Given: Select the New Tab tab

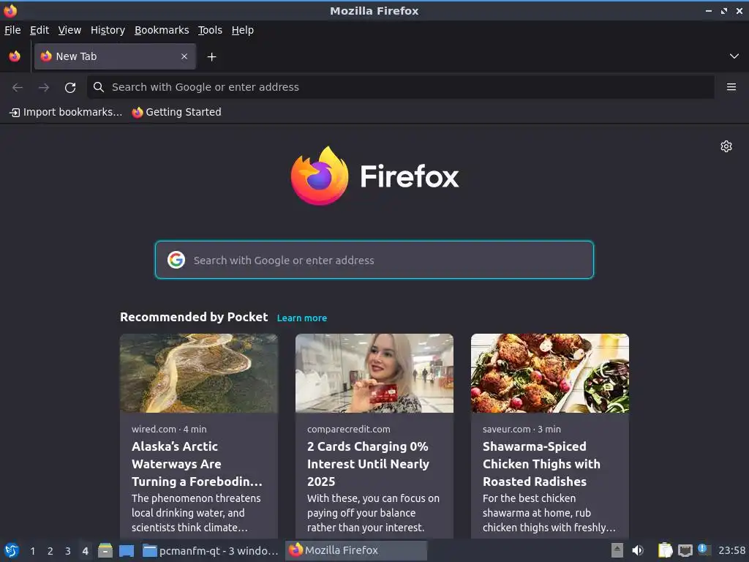Looking at the screenshot, I should coord(115,56).
